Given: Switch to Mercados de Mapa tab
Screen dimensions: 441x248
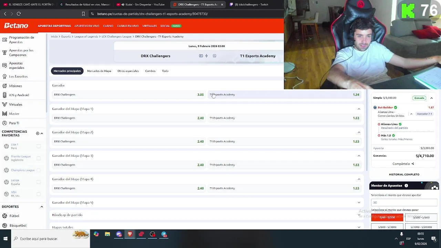Looking at the screenshot, I should pos(99,71).
